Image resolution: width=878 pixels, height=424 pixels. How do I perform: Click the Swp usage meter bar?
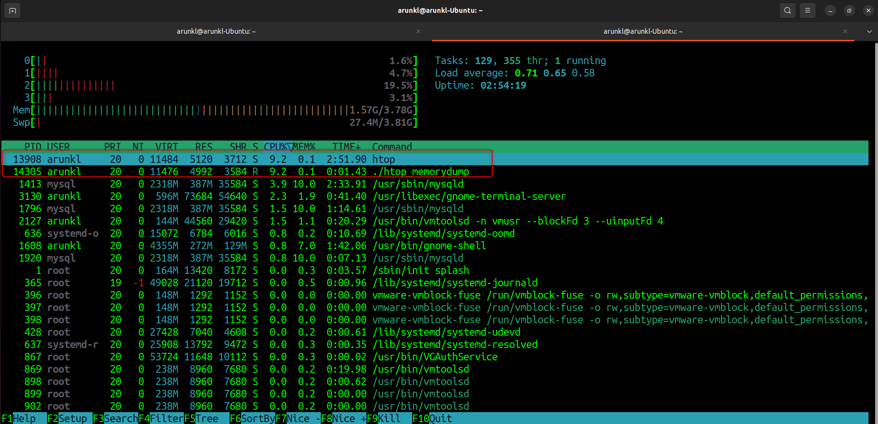[215, 122]
